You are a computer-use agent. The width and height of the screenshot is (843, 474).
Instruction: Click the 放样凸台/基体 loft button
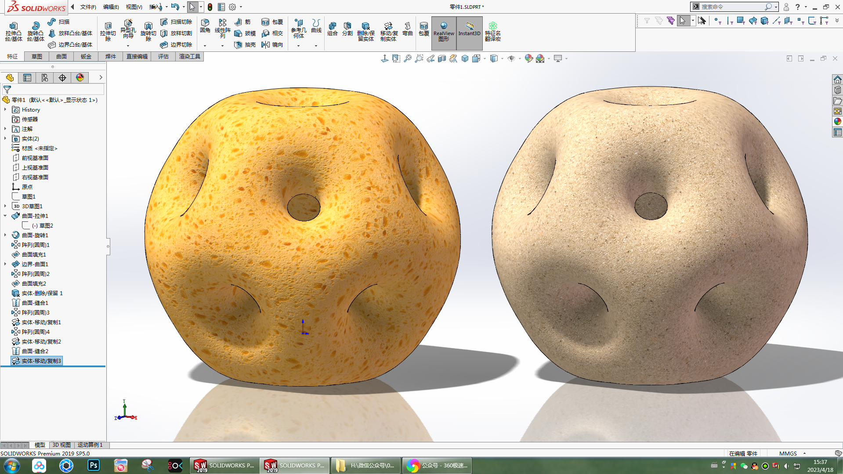pyautogui.click(x=70, y=33)
